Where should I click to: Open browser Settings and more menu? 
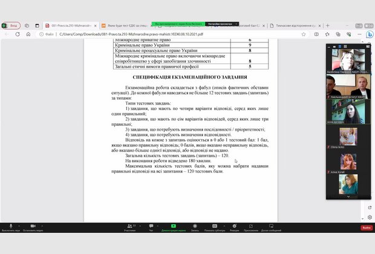(359, 34)
